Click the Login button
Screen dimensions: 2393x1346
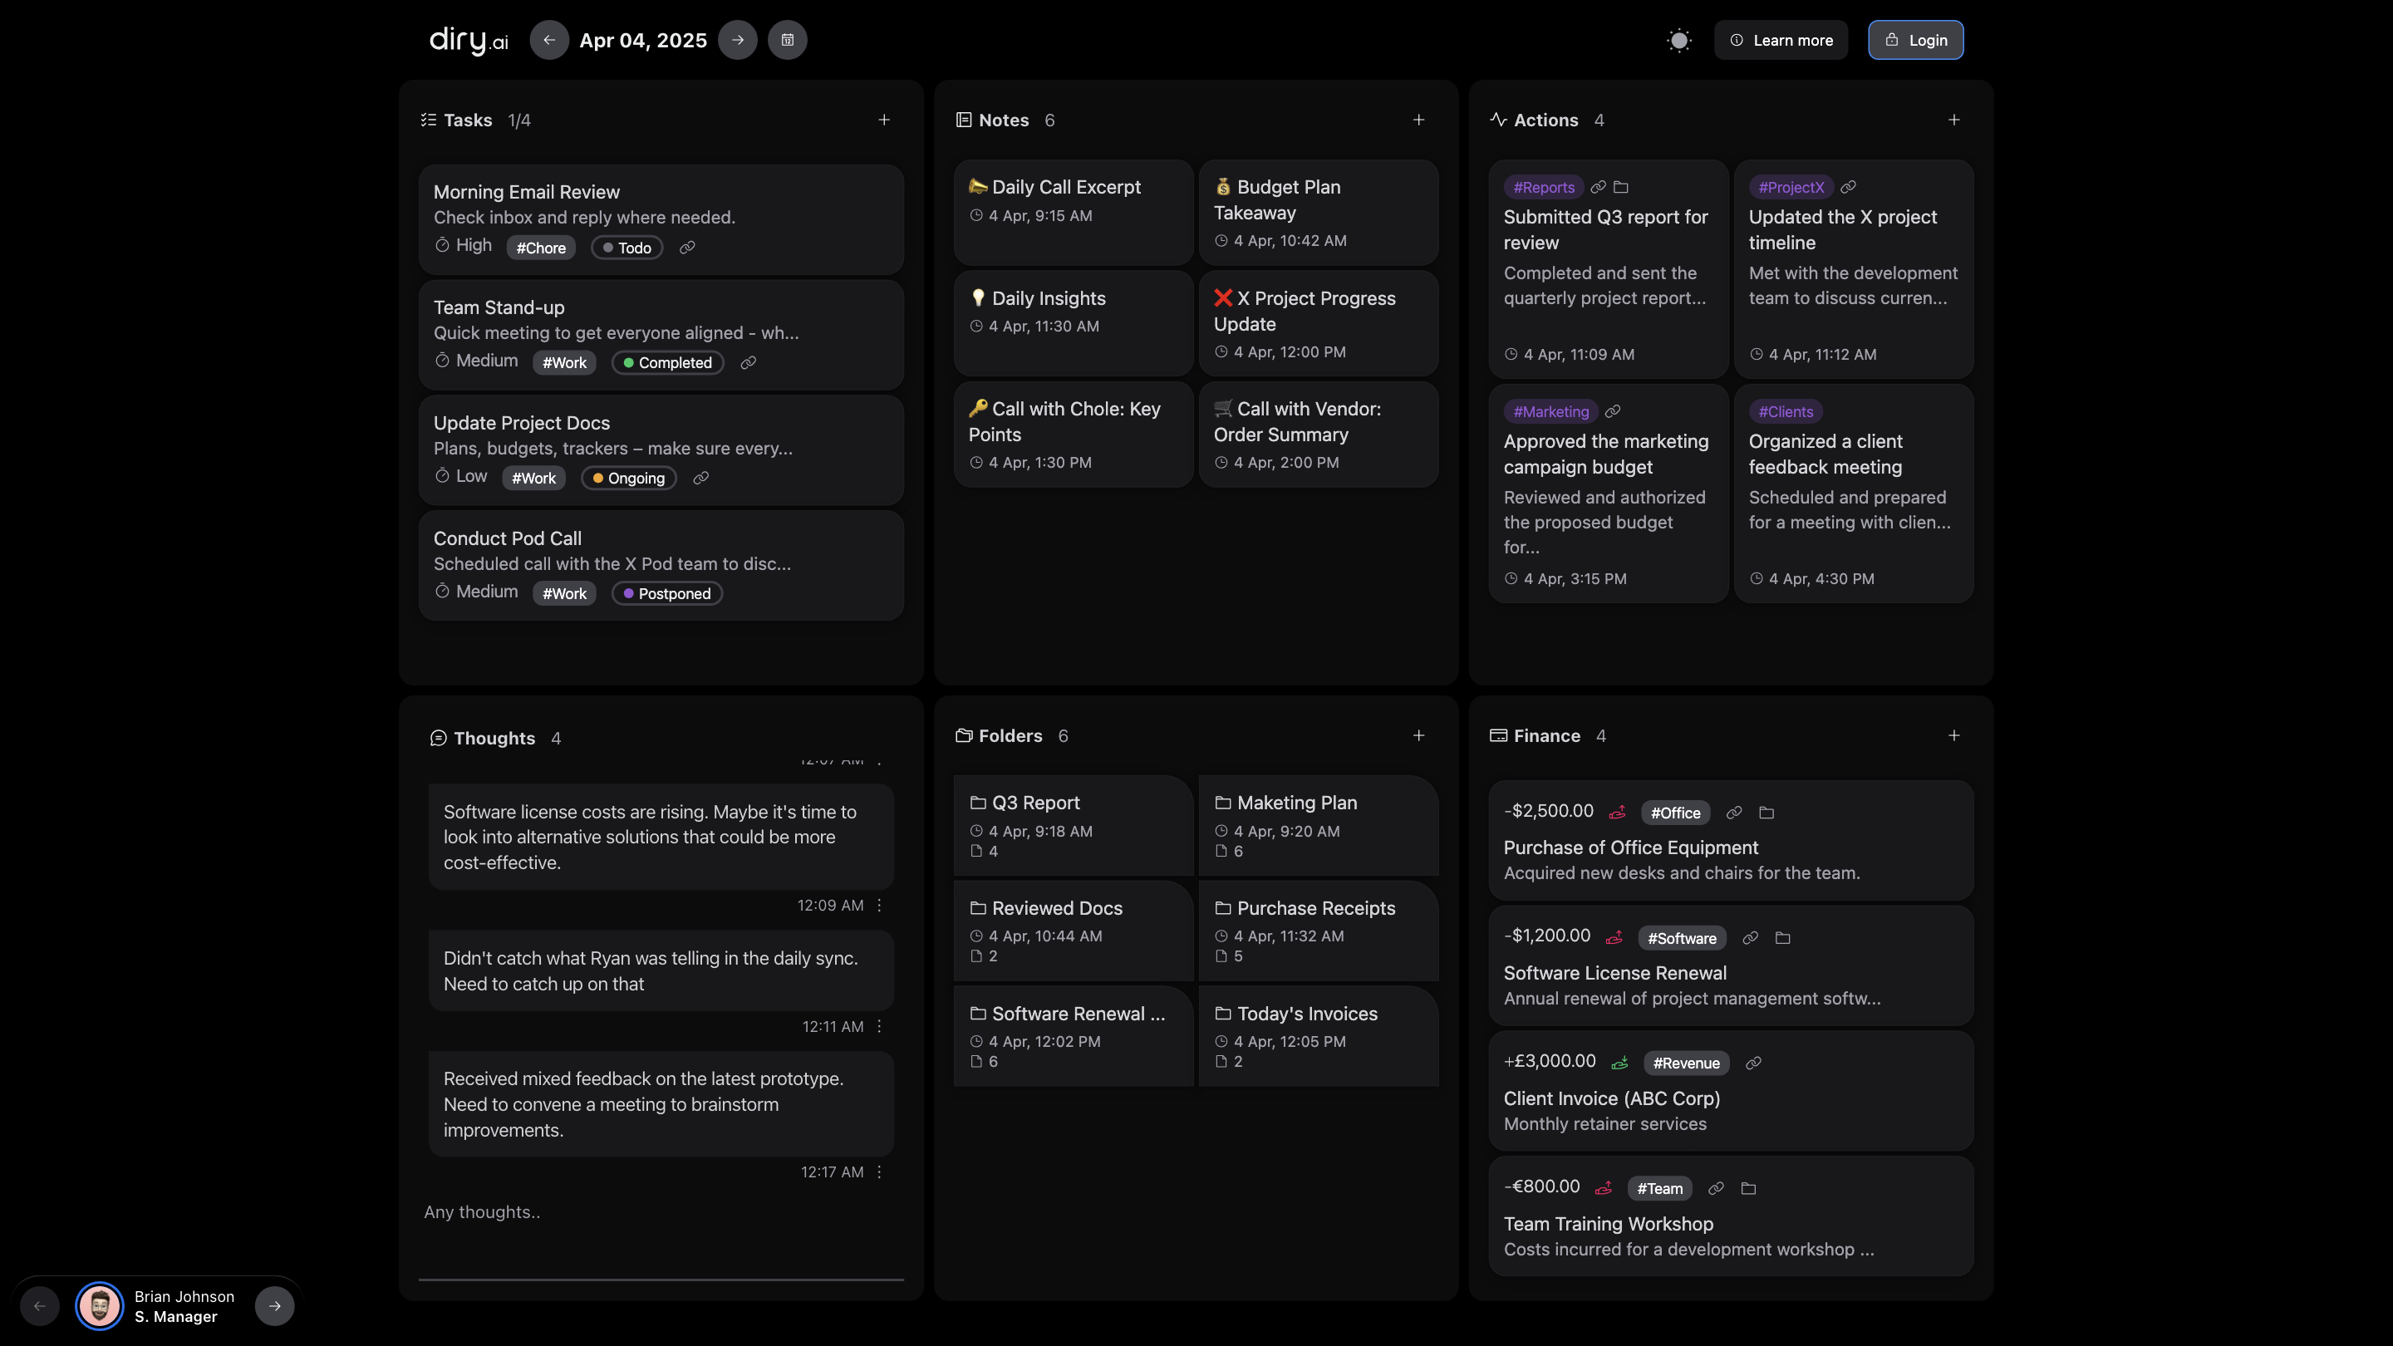tap(1915, 40)
